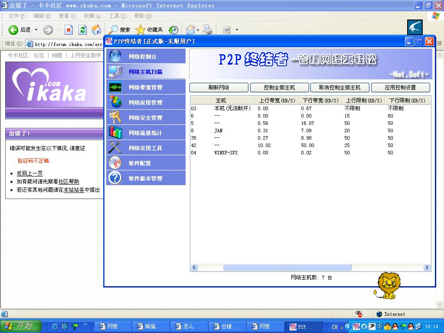Open 软件版本管理 panel
The image size is (444, 333).
pyautogui.click(x=146, y=178)
